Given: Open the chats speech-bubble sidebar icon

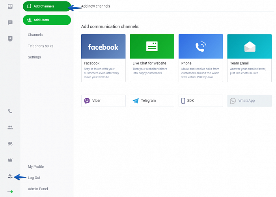Looking at the screenshot, I should click(x=10, y=23).
